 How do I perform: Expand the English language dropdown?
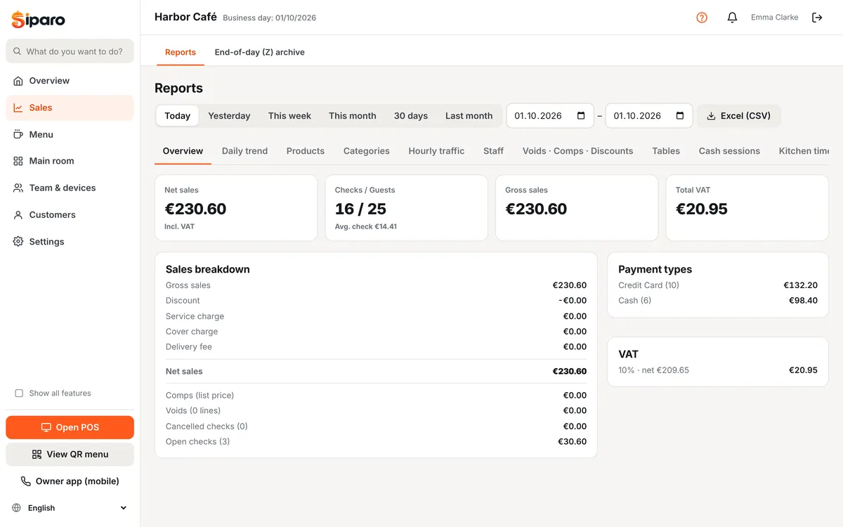70,508
